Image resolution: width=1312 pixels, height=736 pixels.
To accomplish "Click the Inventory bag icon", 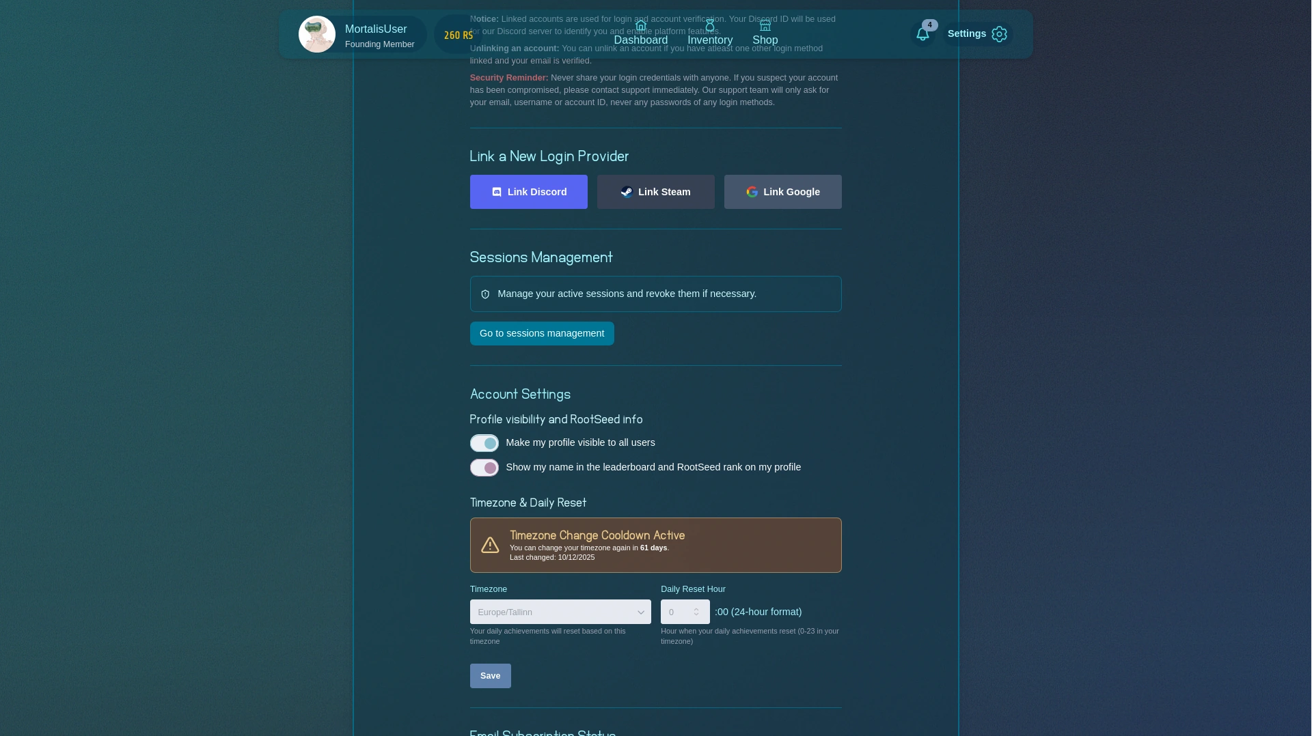I will [710, 26].
